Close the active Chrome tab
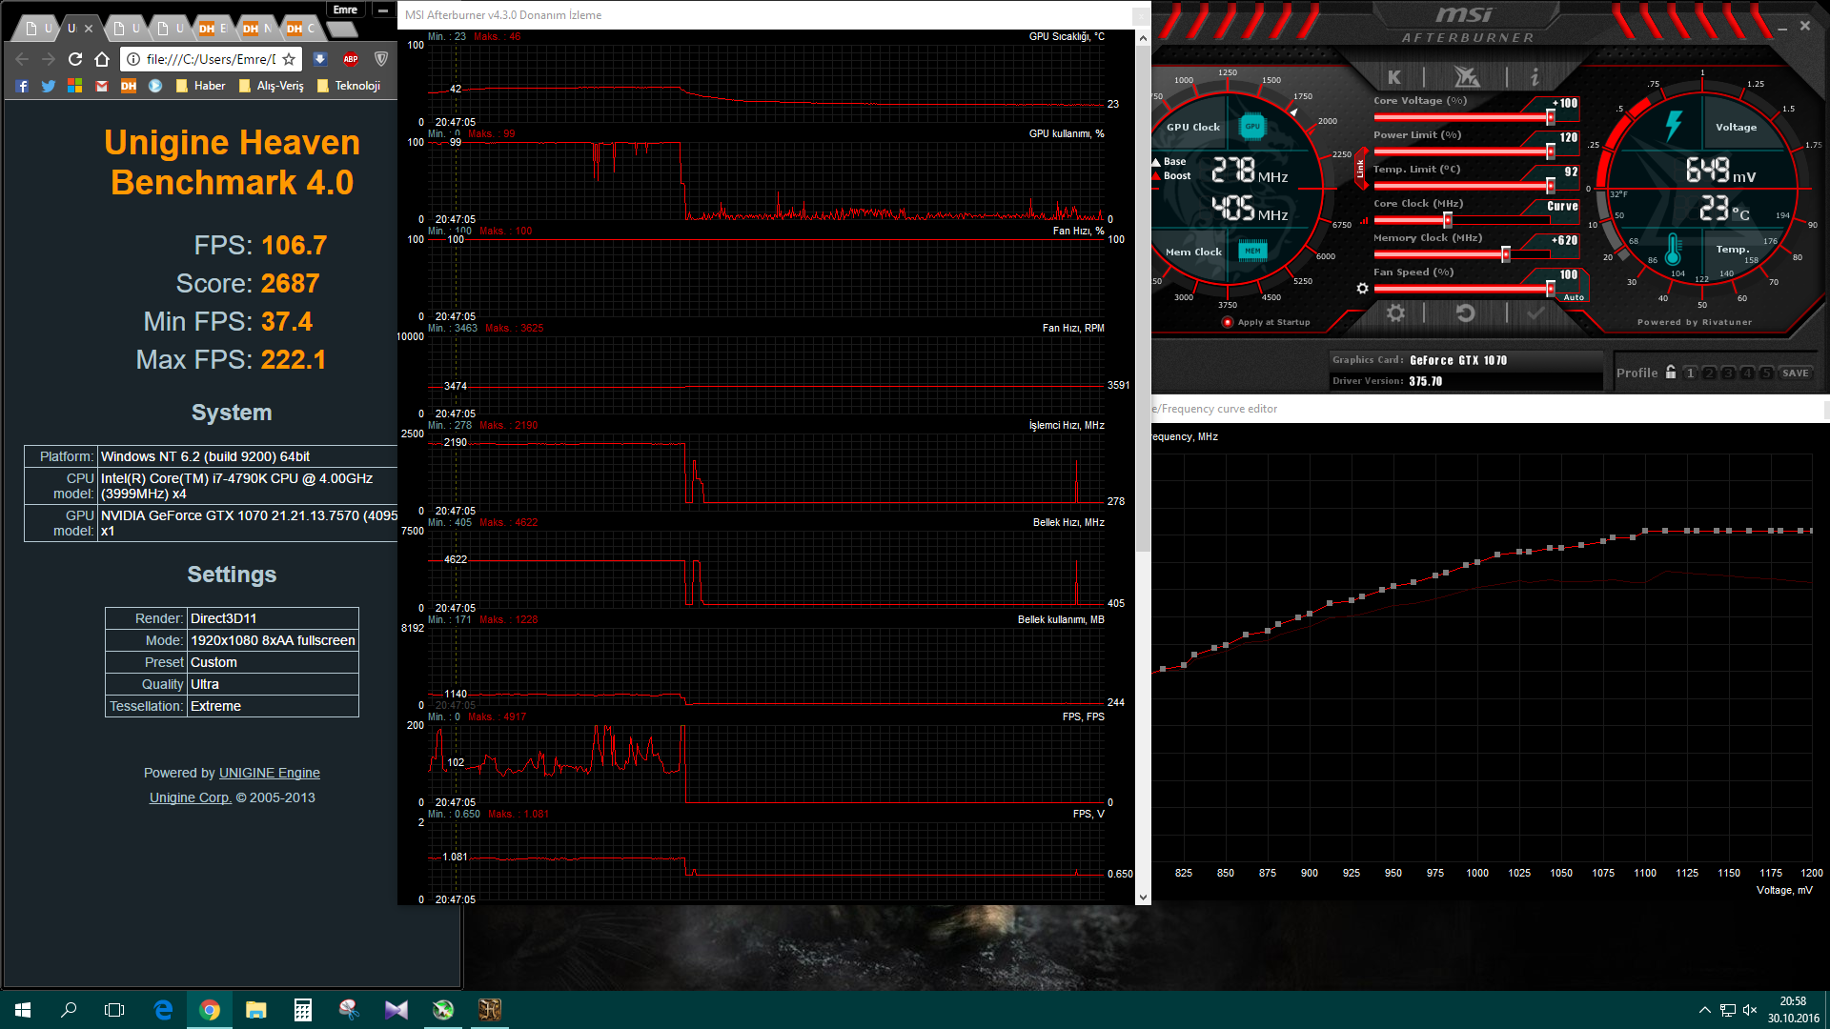This screenshot has width=1830, height=1029. coord(89,29)
